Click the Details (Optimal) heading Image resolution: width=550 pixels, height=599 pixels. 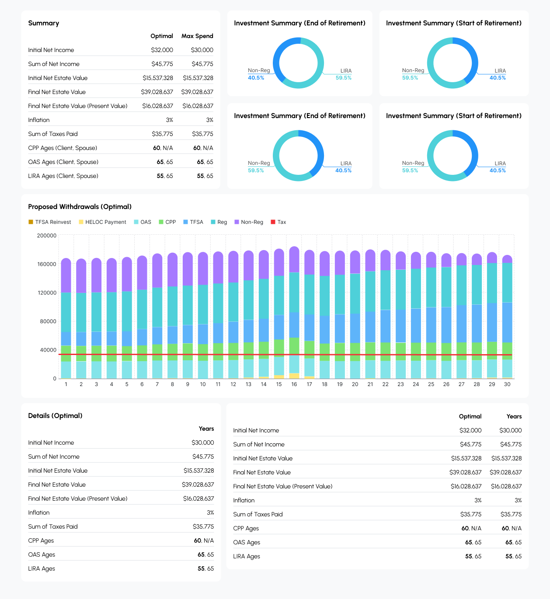[56, 416]
